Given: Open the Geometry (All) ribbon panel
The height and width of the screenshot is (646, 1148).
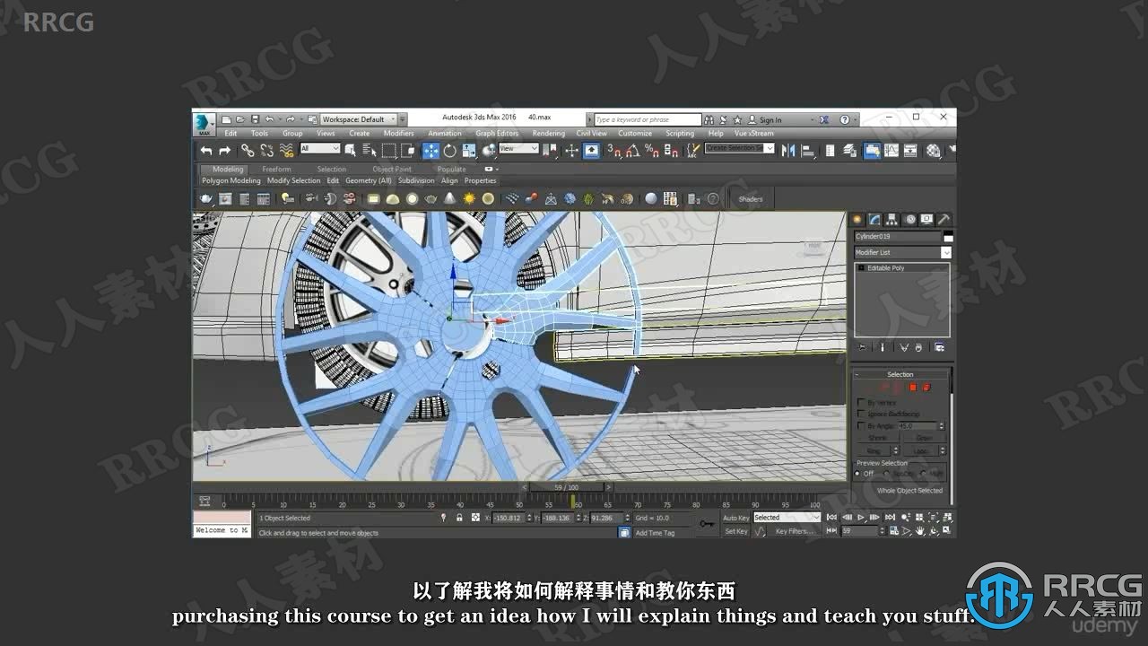Looking at the screenshot, I should click(369, 180).
